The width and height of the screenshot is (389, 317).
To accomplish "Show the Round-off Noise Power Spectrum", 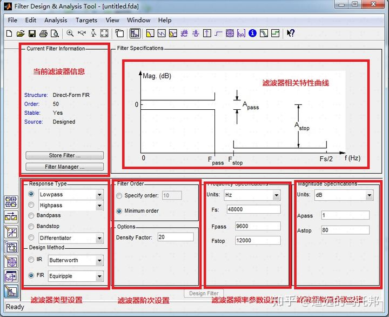I will (x=275, y=34).
